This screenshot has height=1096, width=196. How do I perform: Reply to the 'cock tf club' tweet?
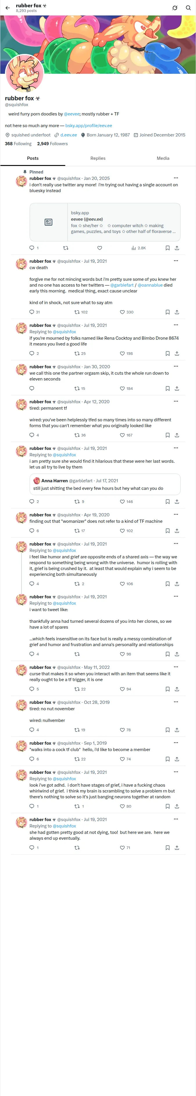pyautogui.click(x=32, y=759)
